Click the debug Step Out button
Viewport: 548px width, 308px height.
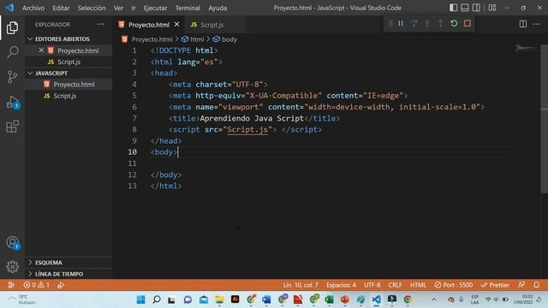coord(440,23)
